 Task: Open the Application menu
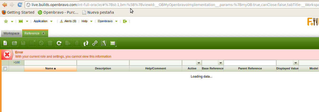coord(41,21)
